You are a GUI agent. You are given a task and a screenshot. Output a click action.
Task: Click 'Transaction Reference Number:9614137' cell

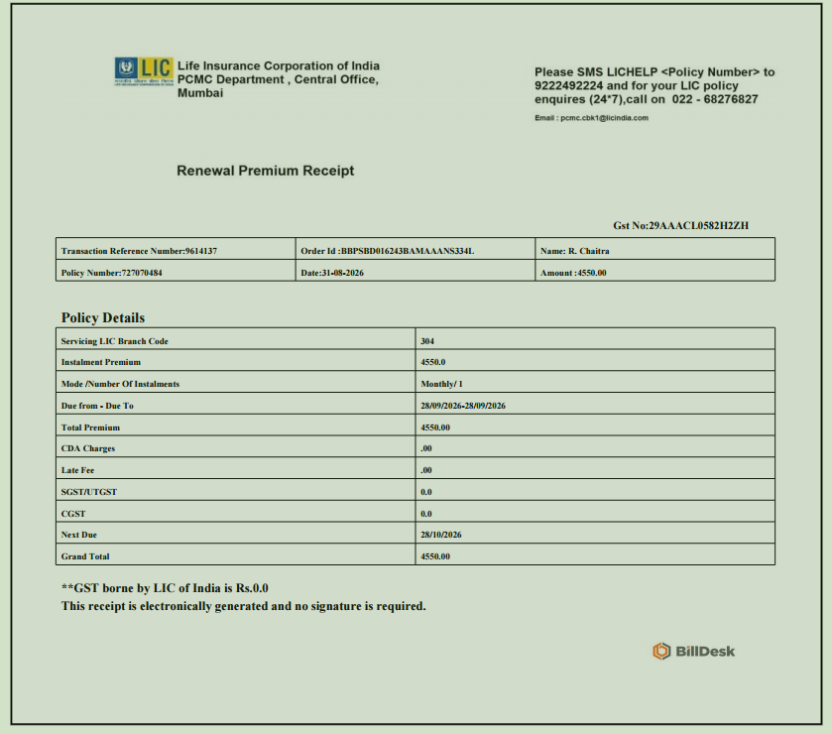click(176, 249)
